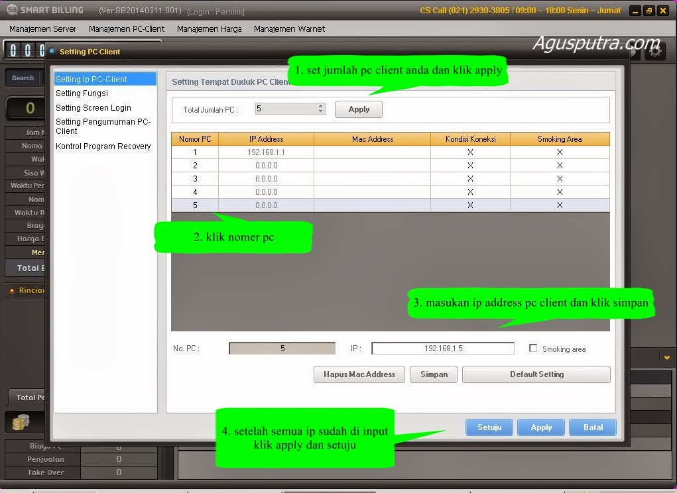The height and width of the screenshot is (493, 677).
Task: Click the Smart Billing logo icon
Action: tap(12, 9)
